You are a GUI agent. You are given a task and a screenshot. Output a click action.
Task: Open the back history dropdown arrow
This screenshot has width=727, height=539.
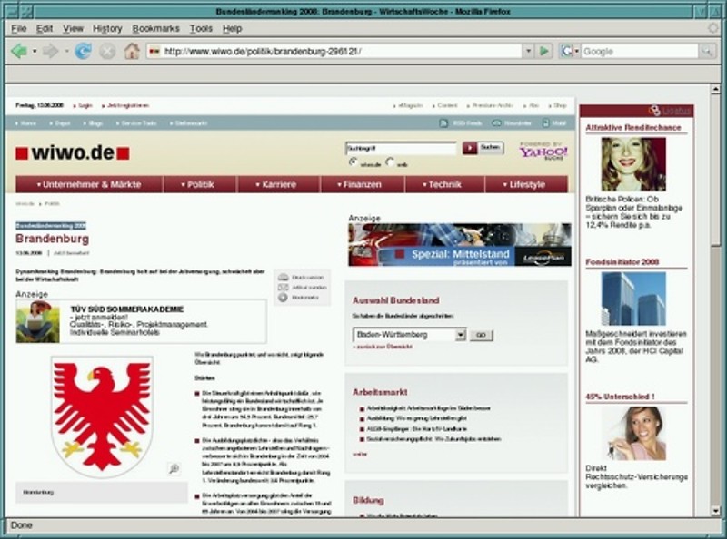click(35, 51)
